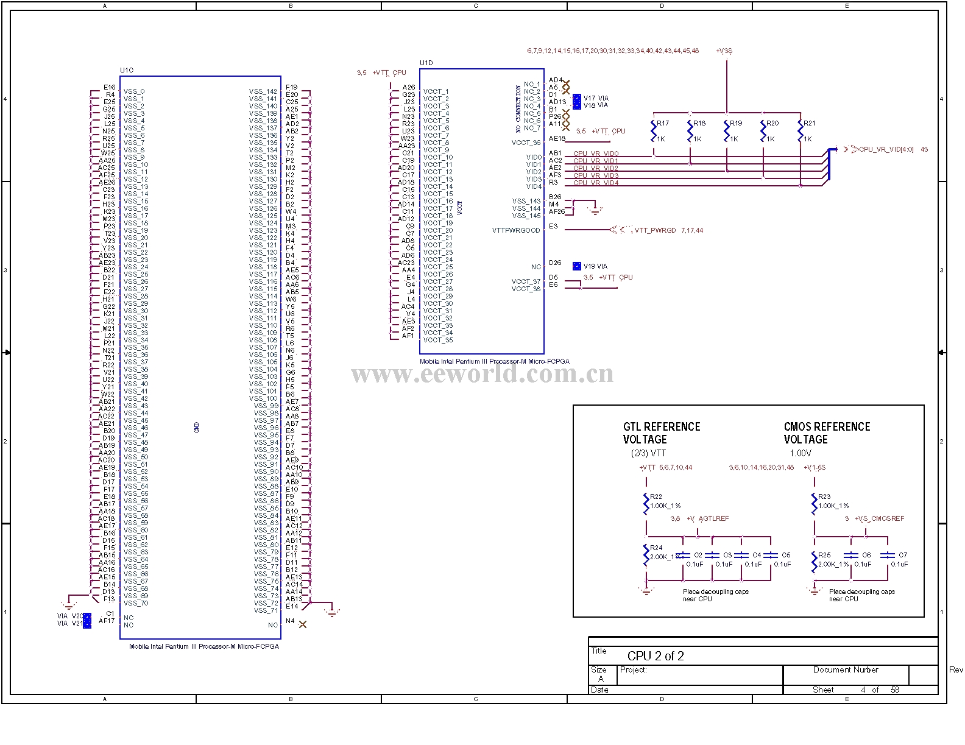
Task: Click the 'CPU 2 of 2' title
Action: [x=656, y=656]
